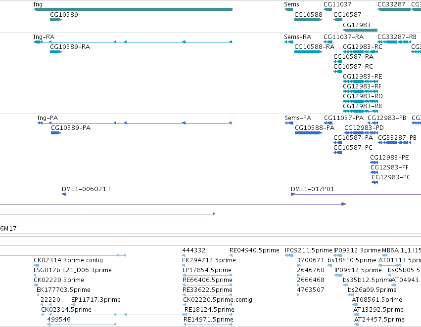421x327 pixels.
Task: Select the CG12983-RD transcript label
Action: [363, 96]
